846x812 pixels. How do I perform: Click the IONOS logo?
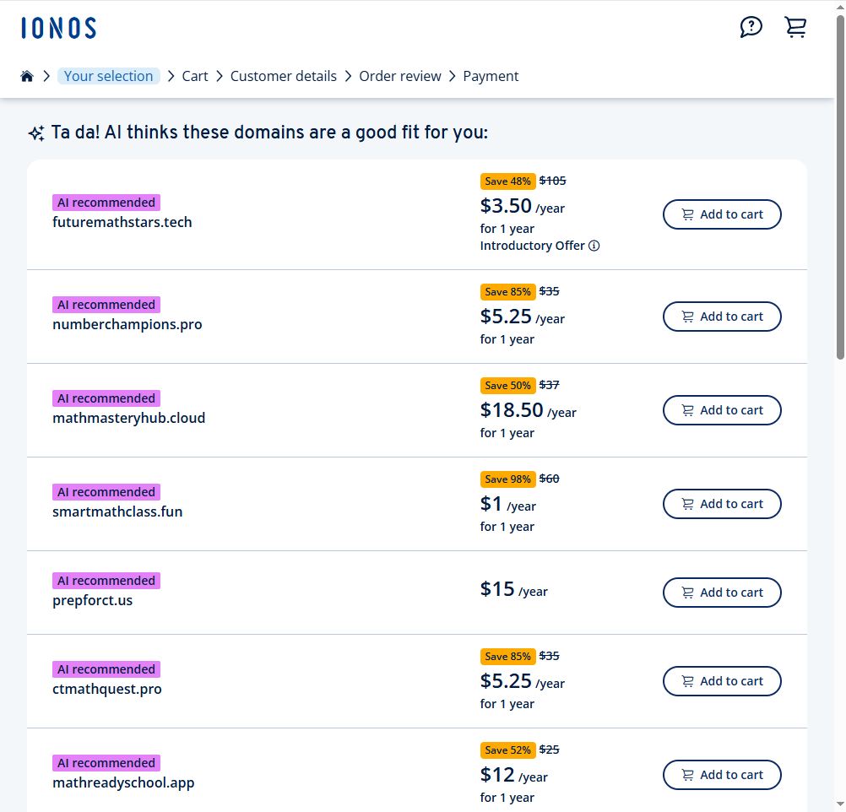tap(59, 28)
